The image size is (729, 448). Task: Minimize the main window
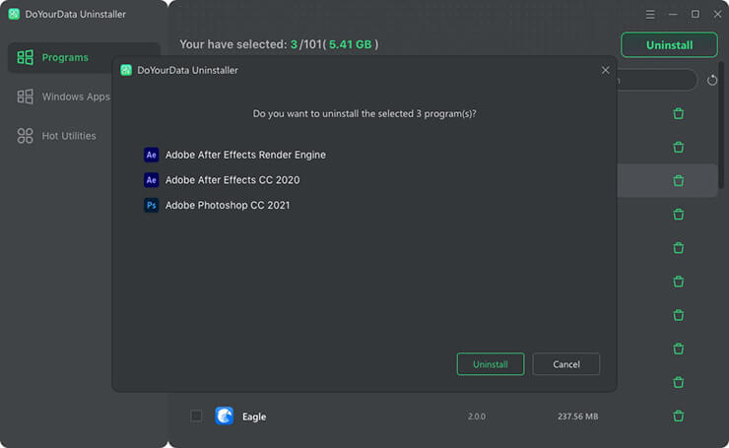coord(673,15)
